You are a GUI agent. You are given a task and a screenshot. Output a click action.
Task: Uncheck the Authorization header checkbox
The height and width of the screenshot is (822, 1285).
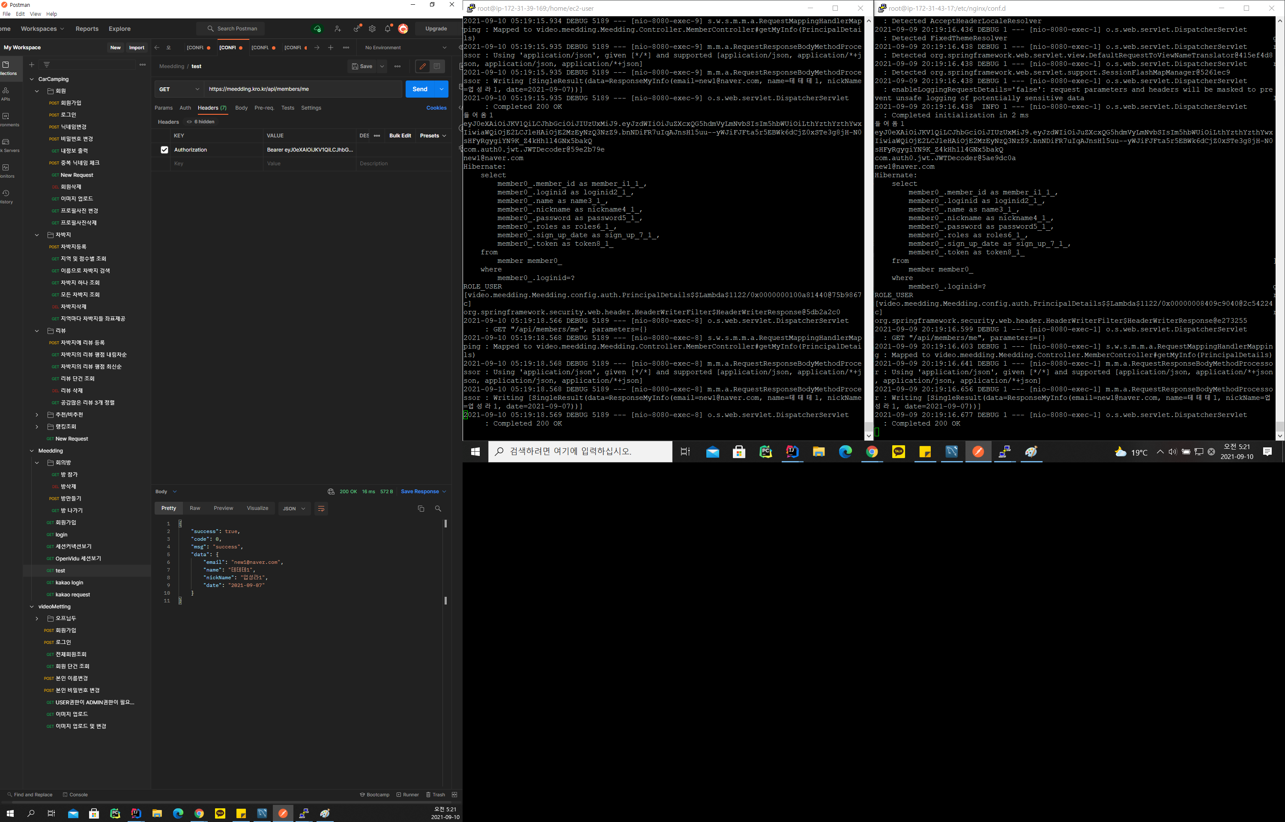(164, 150)
